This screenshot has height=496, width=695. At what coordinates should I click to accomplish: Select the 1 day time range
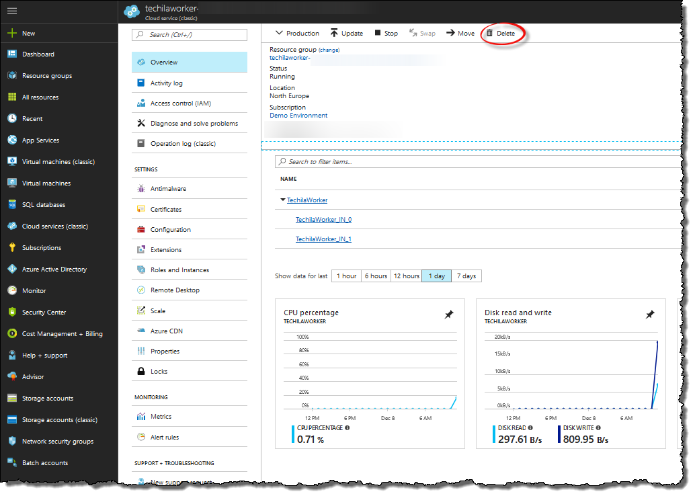tap(437, 276)
